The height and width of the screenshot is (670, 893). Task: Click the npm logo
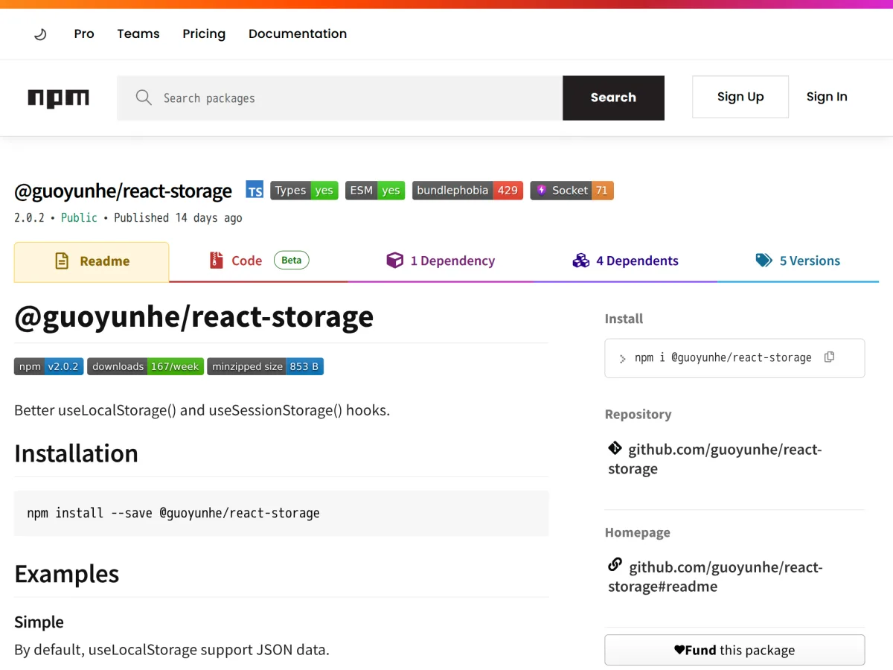point(58,98)
